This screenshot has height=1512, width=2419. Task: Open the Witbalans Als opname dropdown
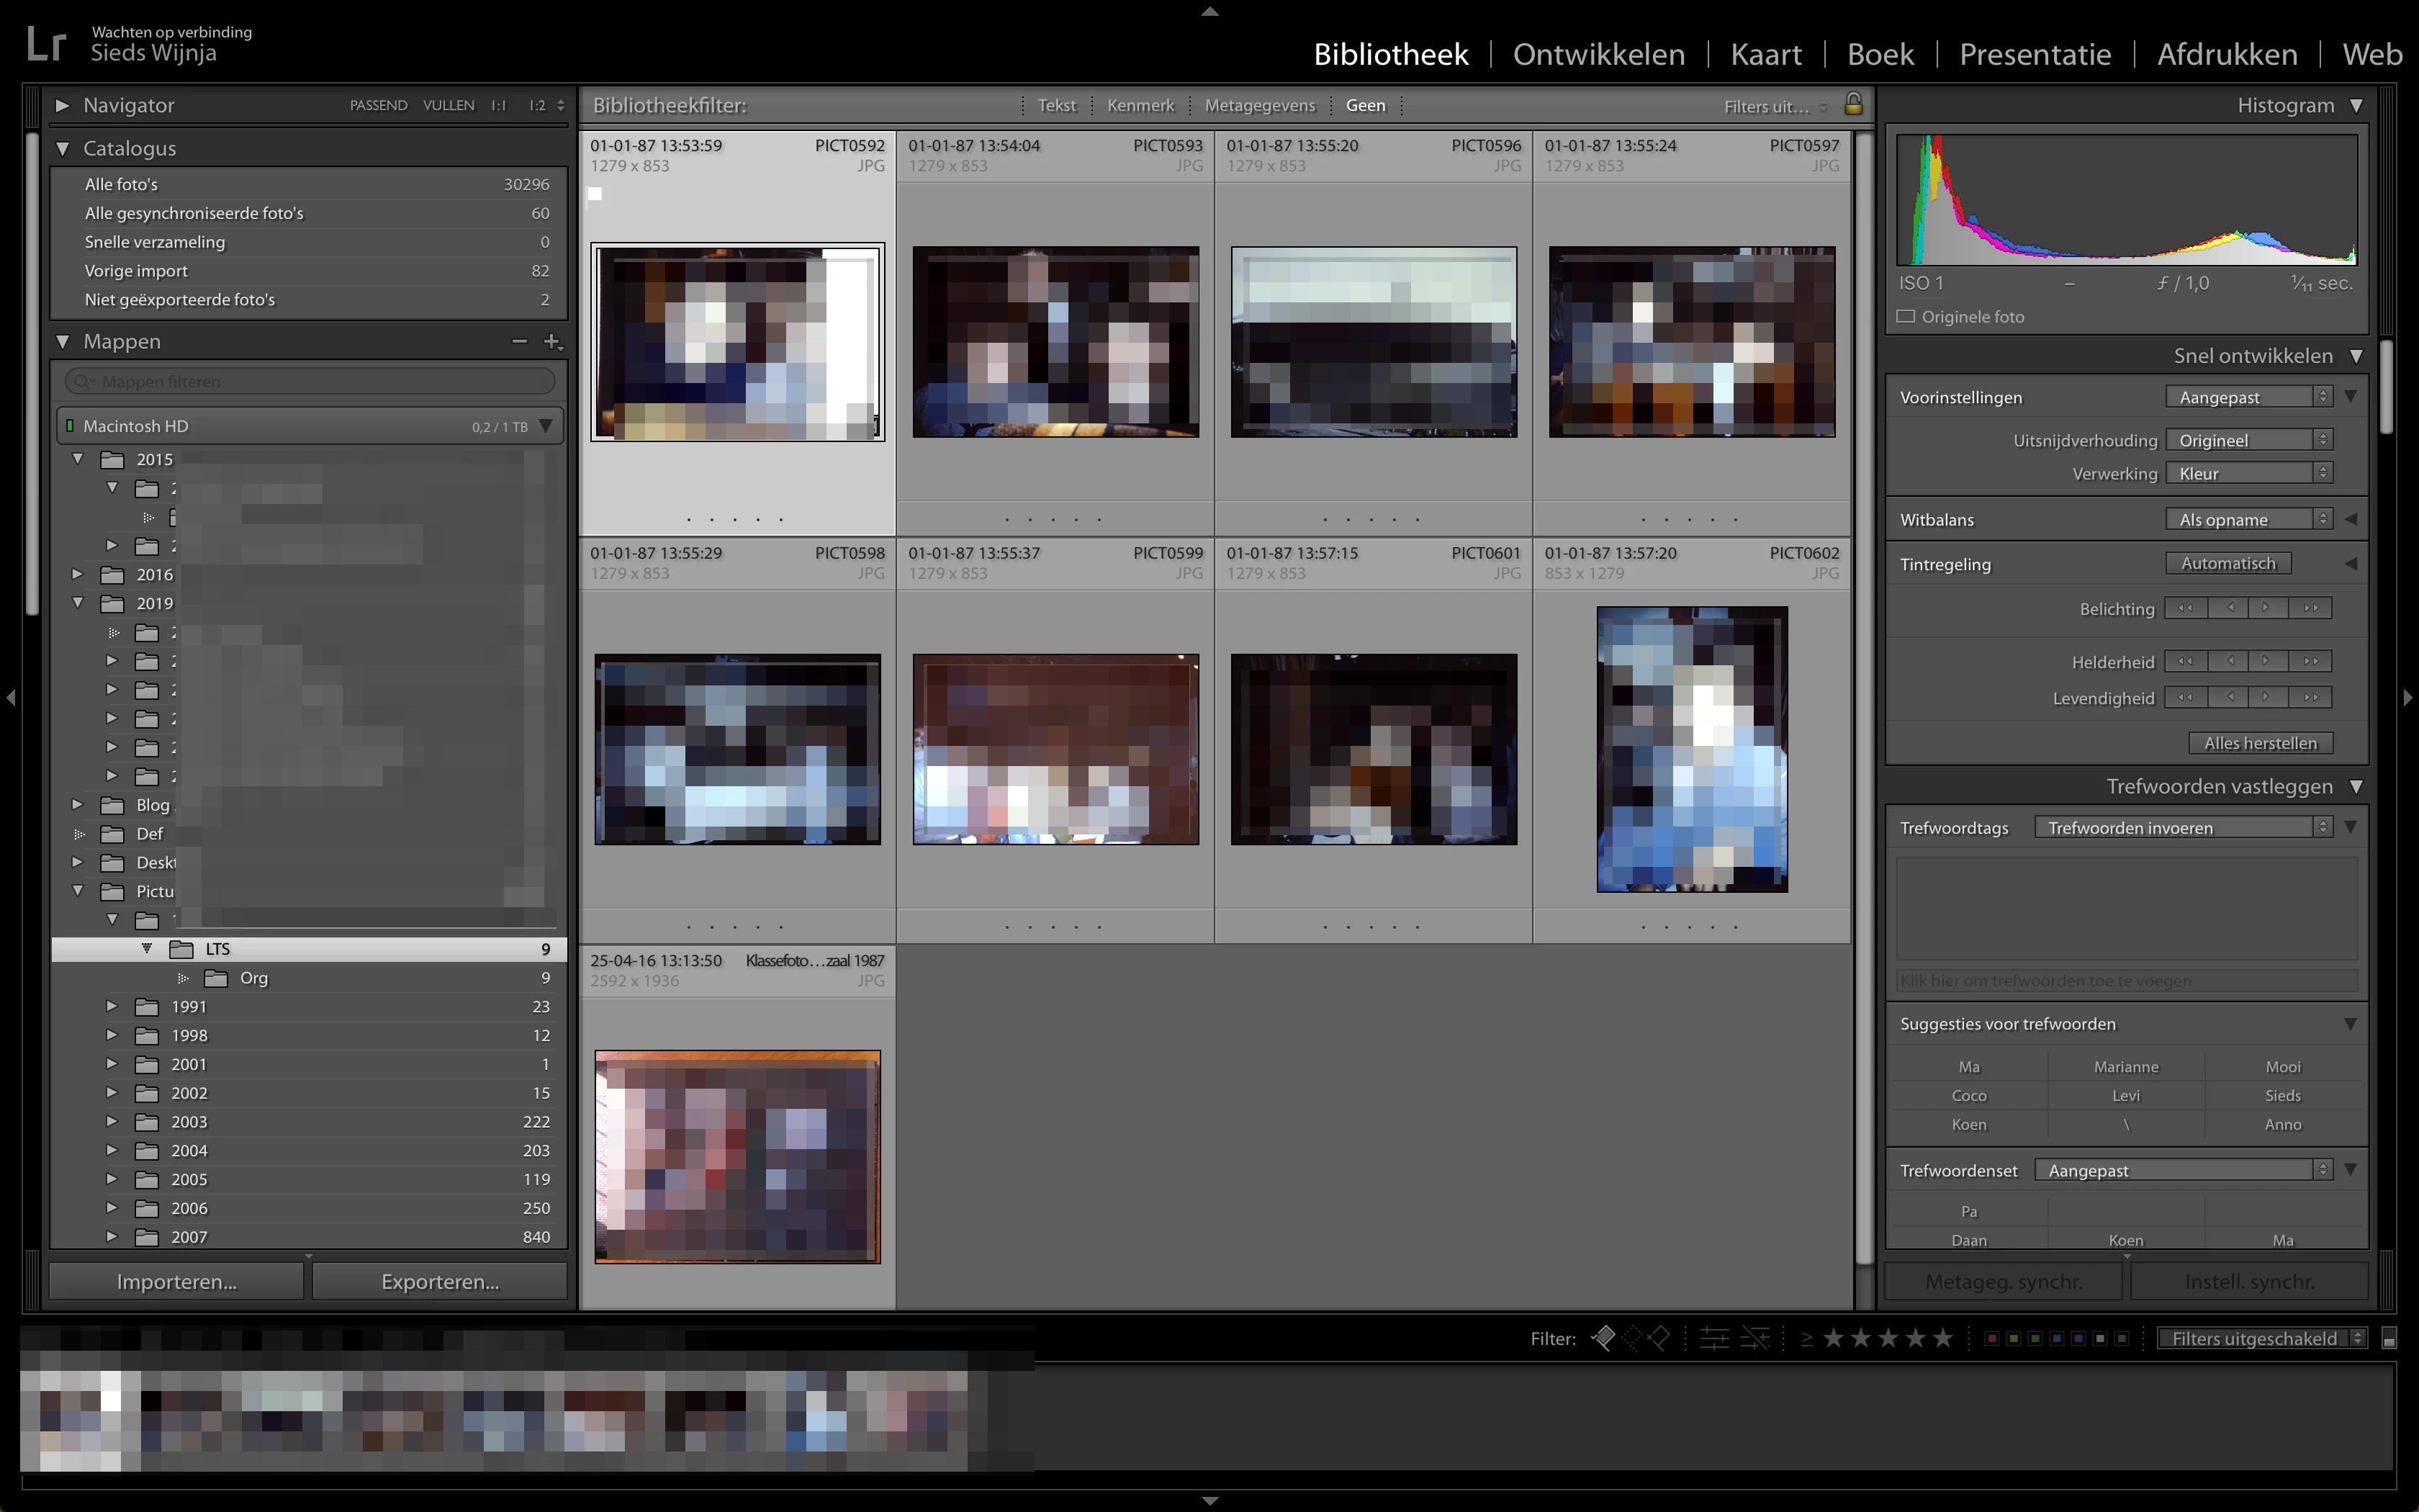pyautogui.click(x=2249, y=520)
